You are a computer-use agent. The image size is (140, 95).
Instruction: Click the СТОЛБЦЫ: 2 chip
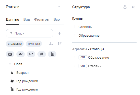(15, 44)
